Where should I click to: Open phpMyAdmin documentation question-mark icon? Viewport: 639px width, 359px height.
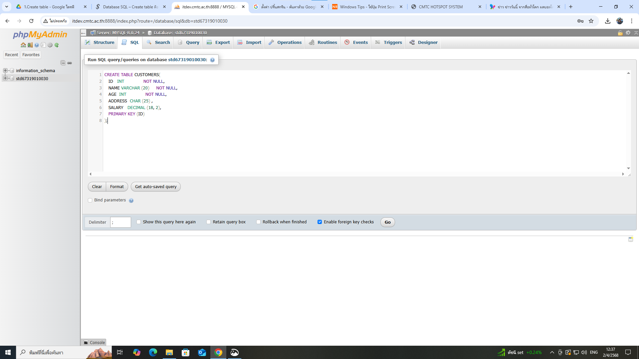(x=37, y=45)
